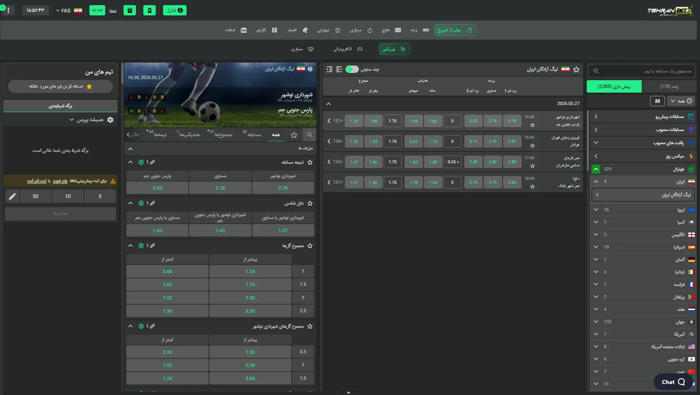The image size is (700, 395).
Task: Collapse the مارکت ها markets panel
Action: click(x=130, y=149)
